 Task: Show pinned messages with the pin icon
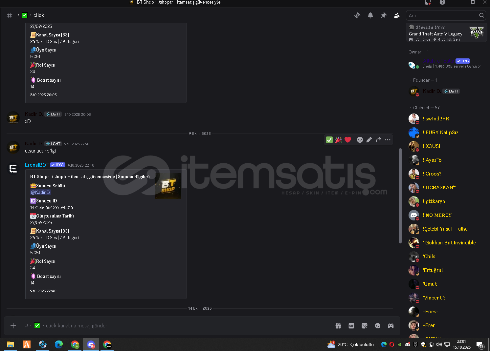(384, 15)
